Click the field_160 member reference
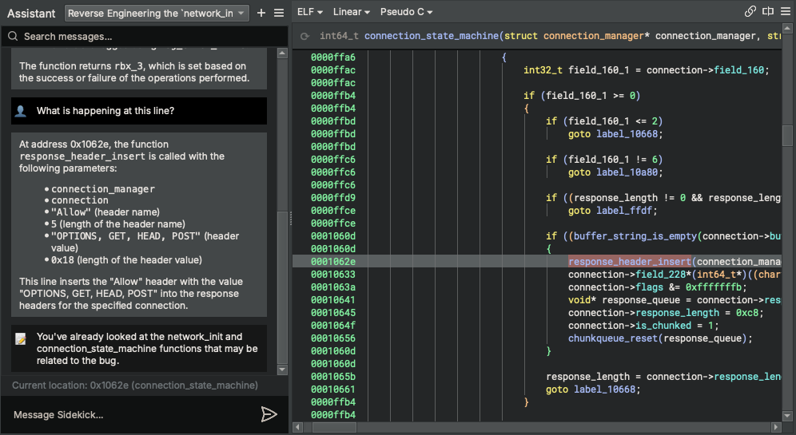Viewport: 796px width, 435px height. point(738,70)
